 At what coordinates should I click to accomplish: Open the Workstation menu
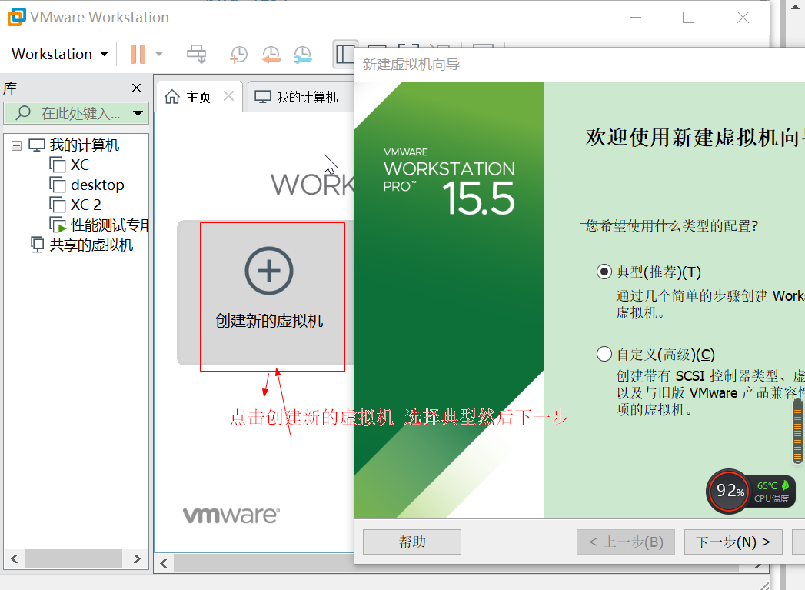pos(60,54)
